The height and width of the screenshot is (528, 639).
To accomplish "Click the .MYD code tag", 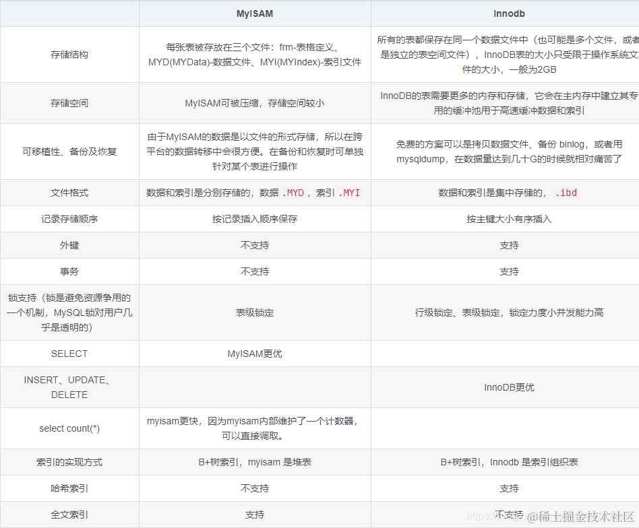I will pyautogui.click(x=293, y=193).
